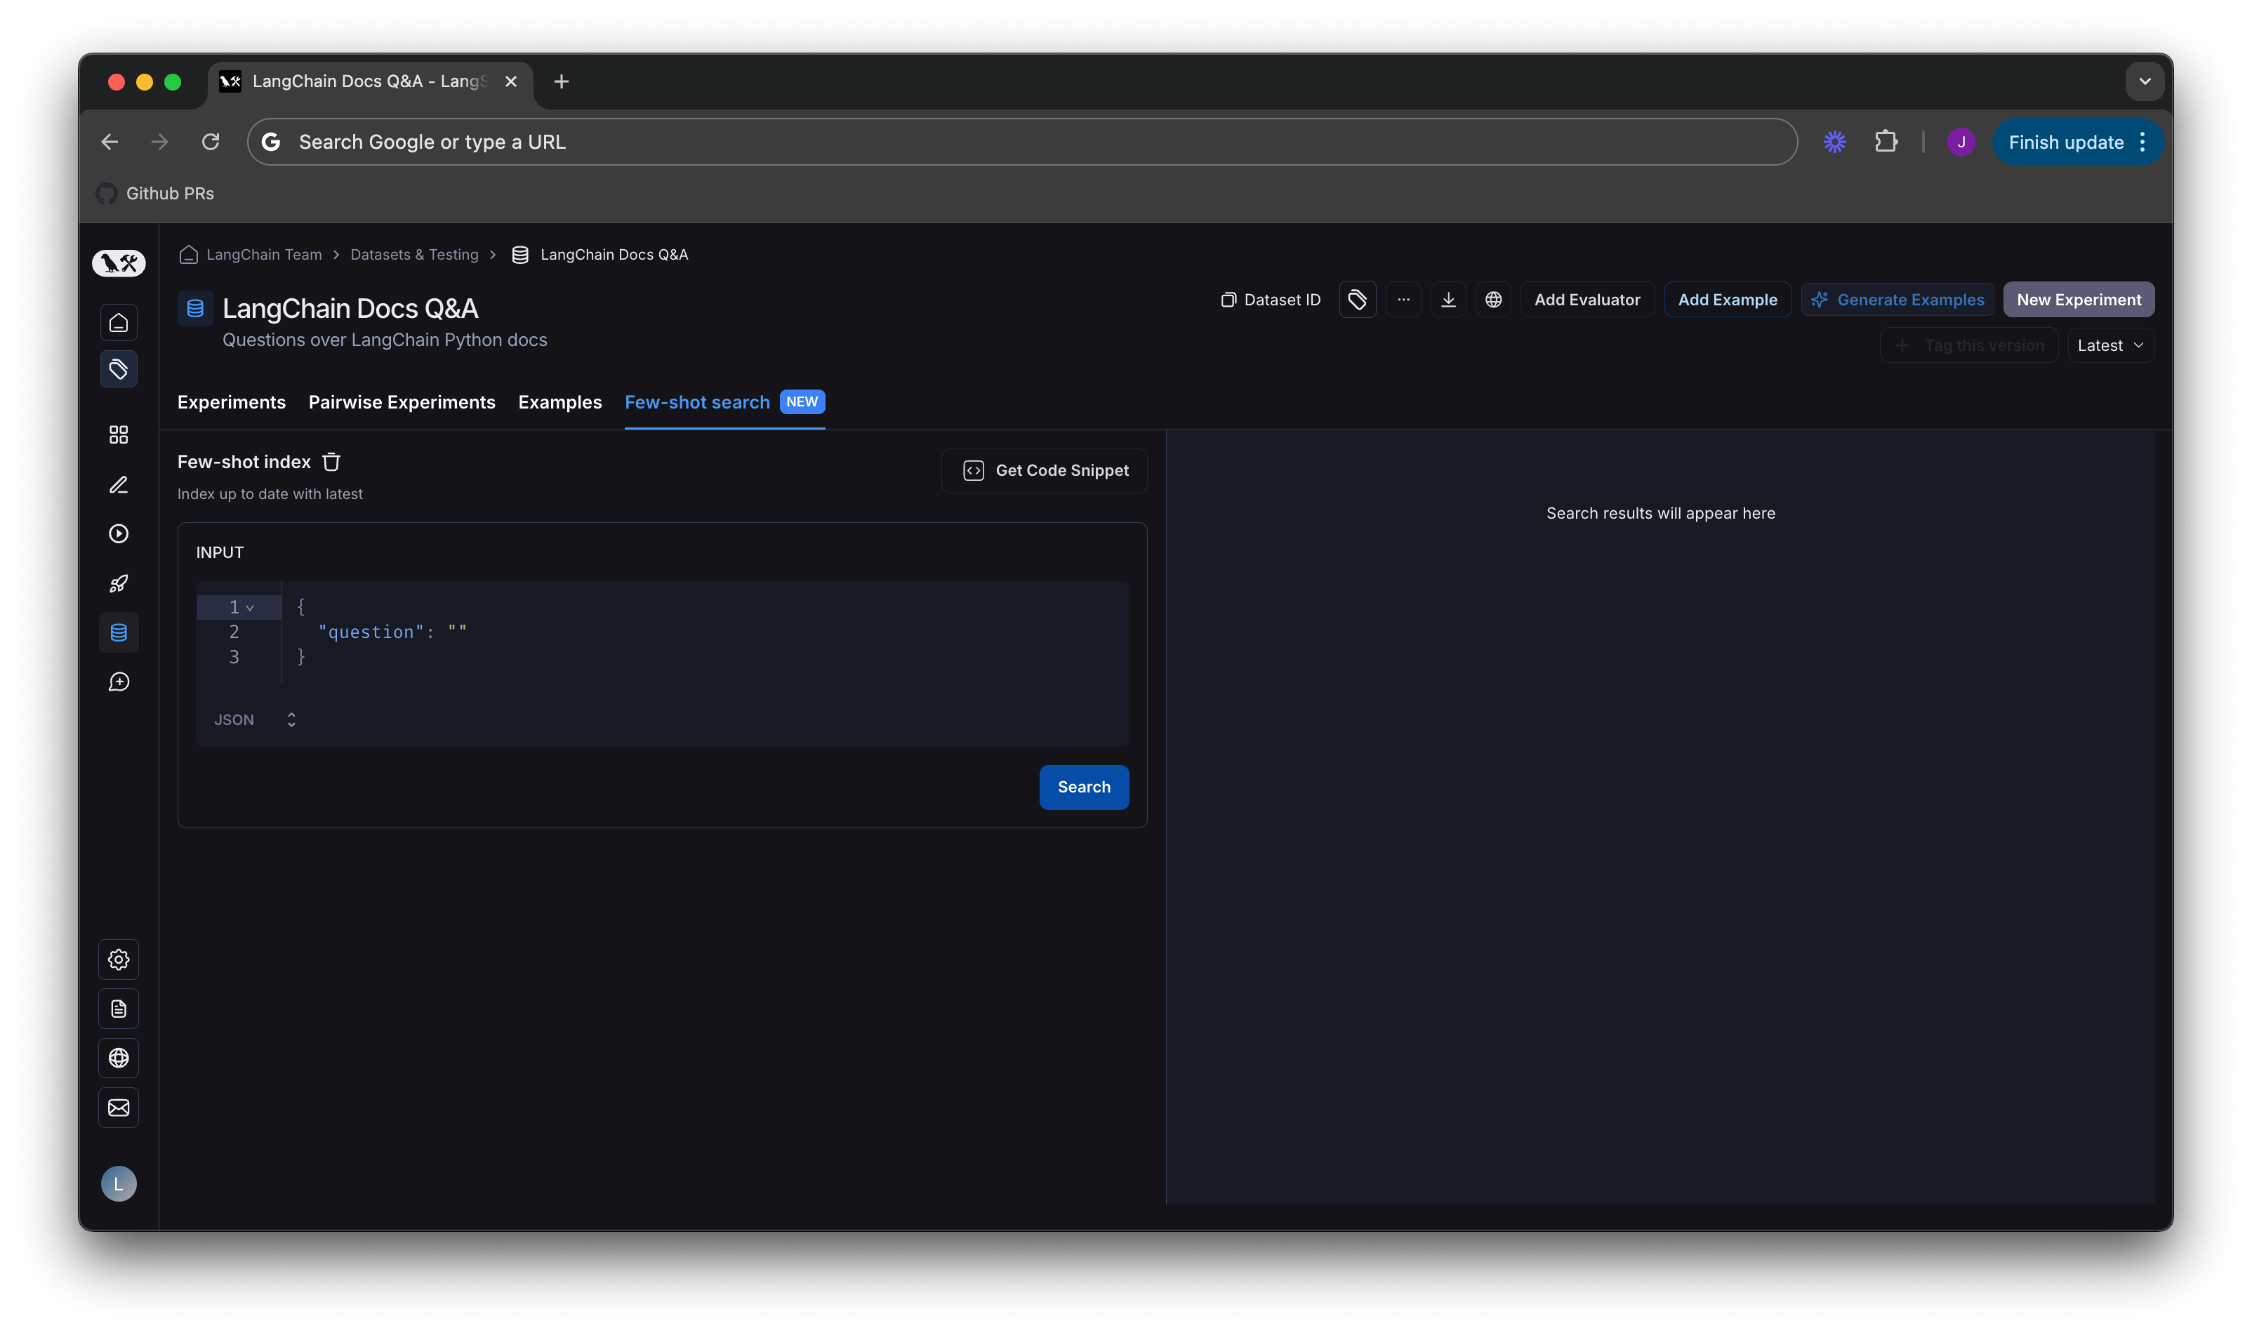This screenshot has width=2252, height=1335.
Task: Click Generate Examples
Action: [1897, 300]
